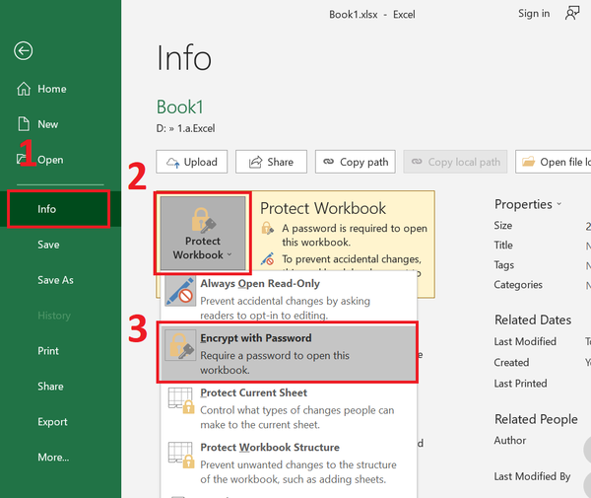Select the Info tab
The height and width of the screenshot is (498, 591).
tap(60, 209)
